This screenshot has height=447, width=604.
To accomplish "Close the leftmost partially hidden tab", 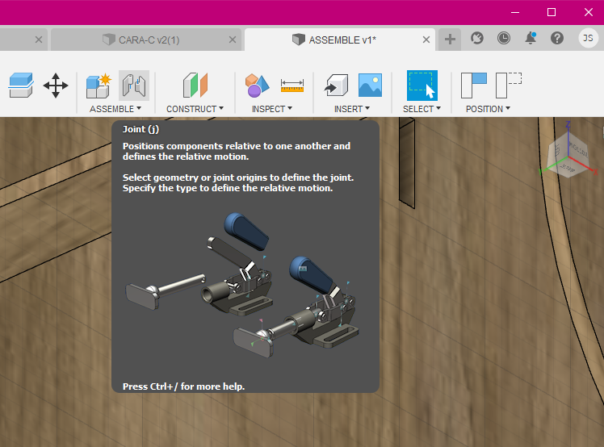I will click(39, 40).
